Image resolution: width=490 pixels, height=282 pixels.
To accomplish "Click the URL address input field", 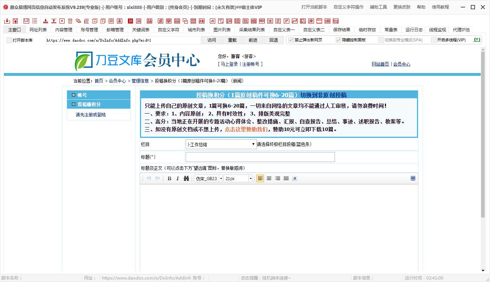I will pos(123,40).
